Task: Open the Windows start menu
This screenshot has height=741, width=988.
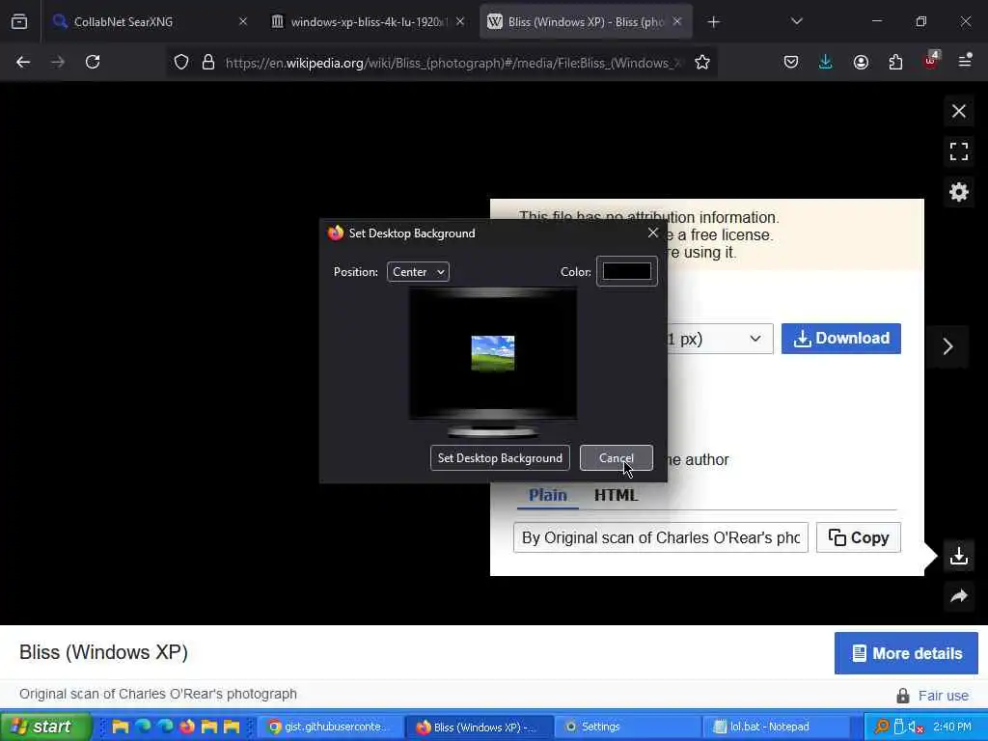Action: coord(45,727)
